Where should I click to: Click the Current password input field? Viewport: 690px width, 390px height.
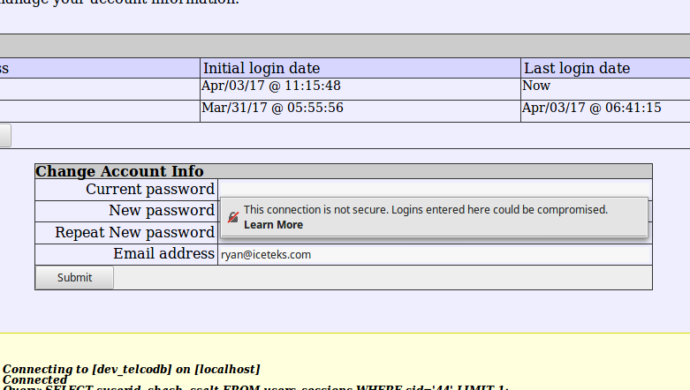click(435, 189)
